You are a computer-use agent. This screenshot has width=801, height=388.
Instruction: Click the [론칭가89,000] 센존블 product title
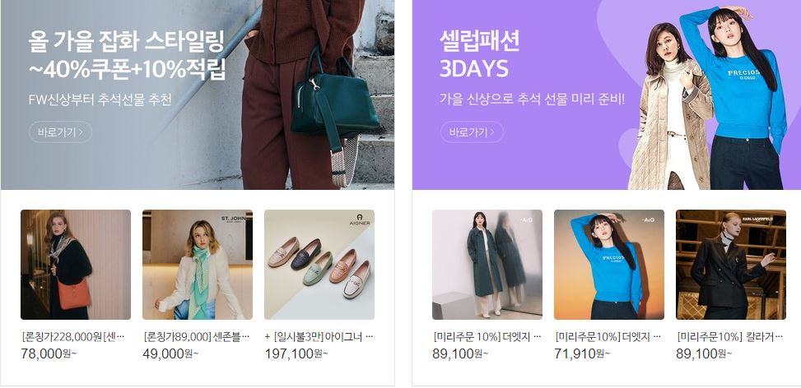[197, 337]
